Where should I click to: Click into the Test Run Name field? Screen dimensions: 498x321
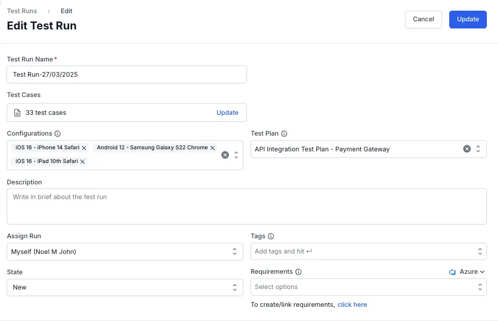point(127,74)
